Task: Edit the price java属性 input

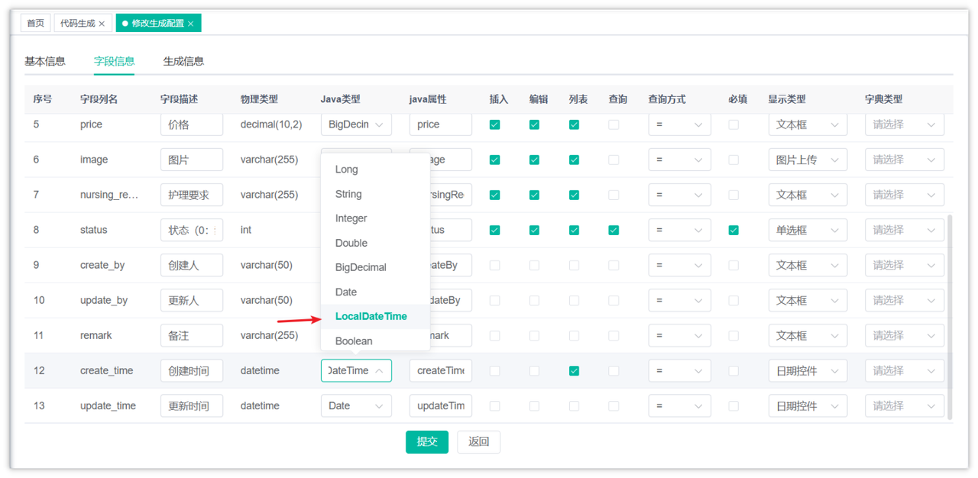Action: 441,124
